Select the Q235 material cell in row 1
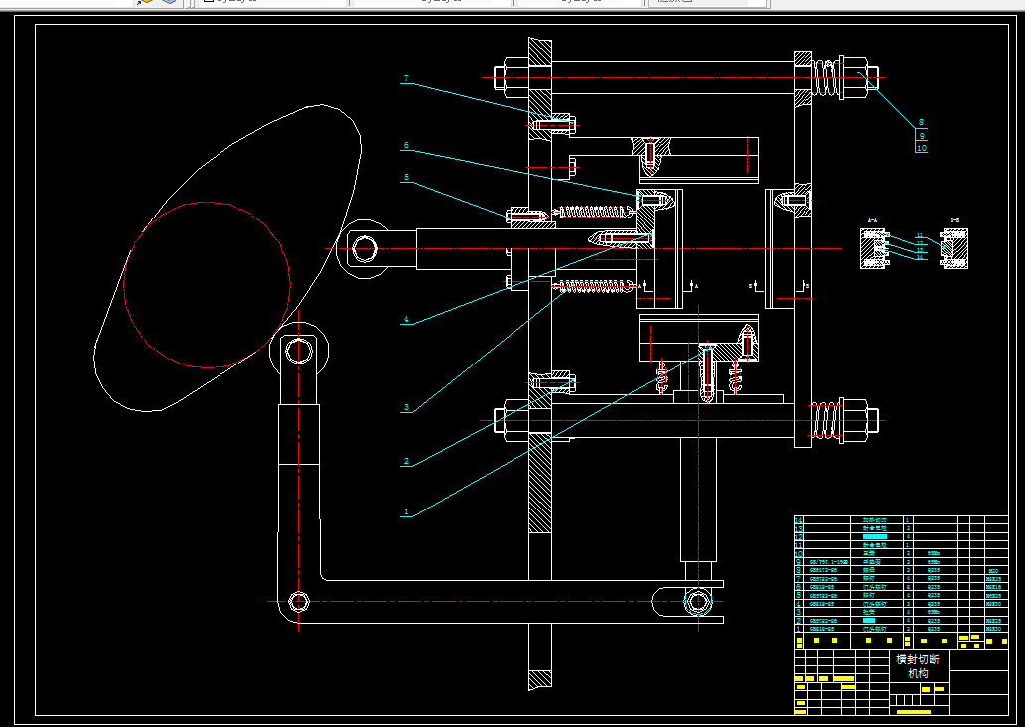1025x727 pixels. tap(934, 629)
